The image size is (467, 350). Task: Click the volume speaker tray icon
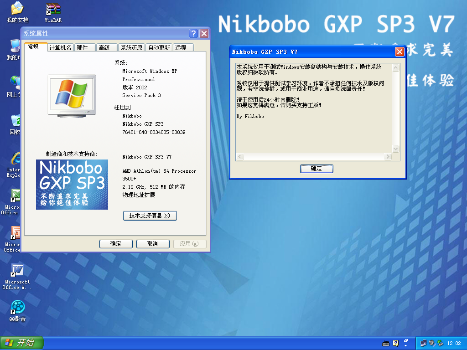(x=432, y=343)
